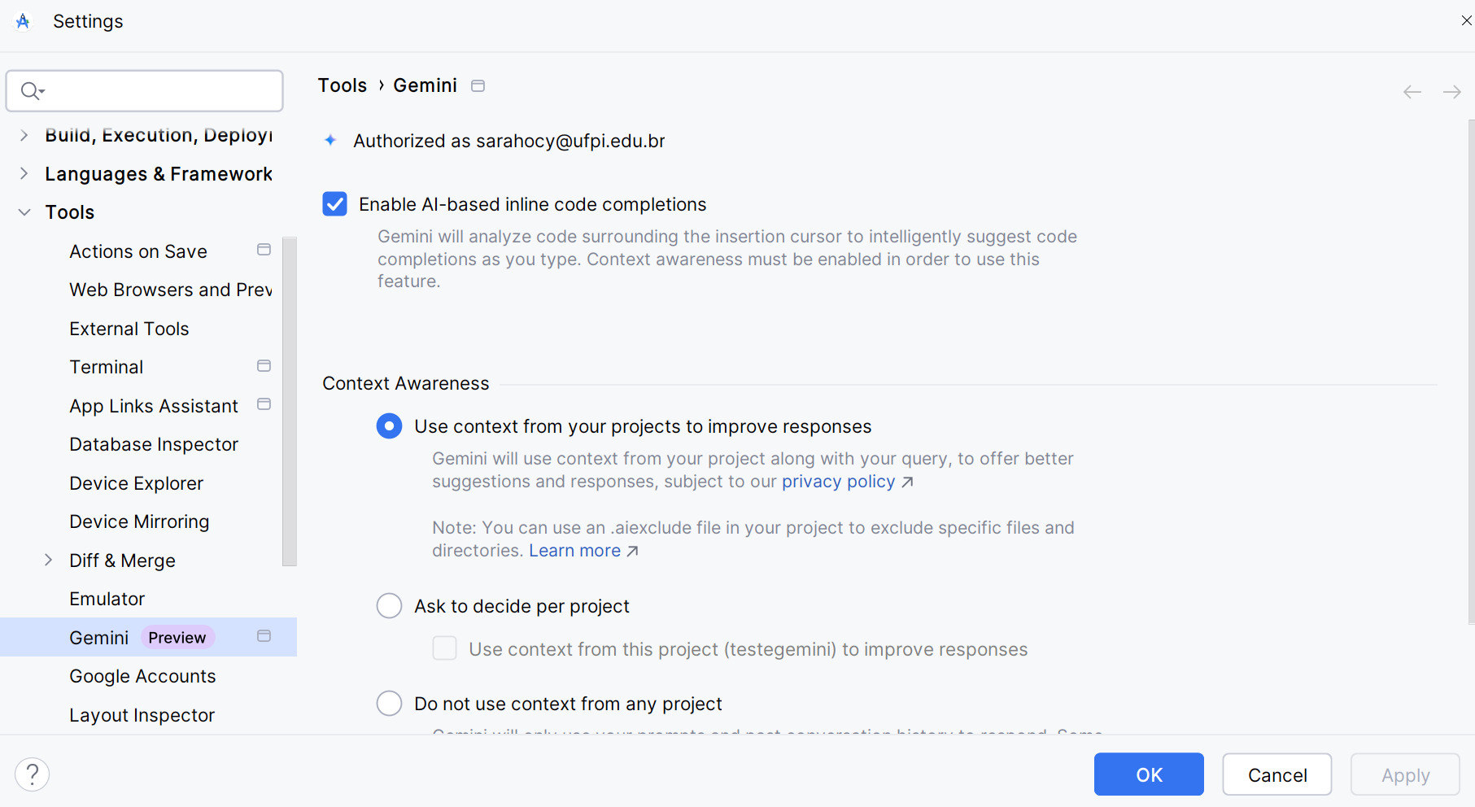Screen dimensions: 1475x807
Task: Click project icon in the Gemini row
Action: 264,636
